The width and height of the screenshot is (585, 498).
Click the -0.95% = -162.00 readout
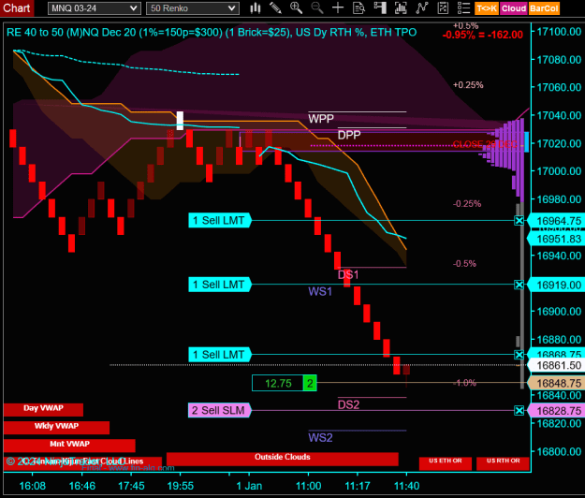click(x=482, y=35)
